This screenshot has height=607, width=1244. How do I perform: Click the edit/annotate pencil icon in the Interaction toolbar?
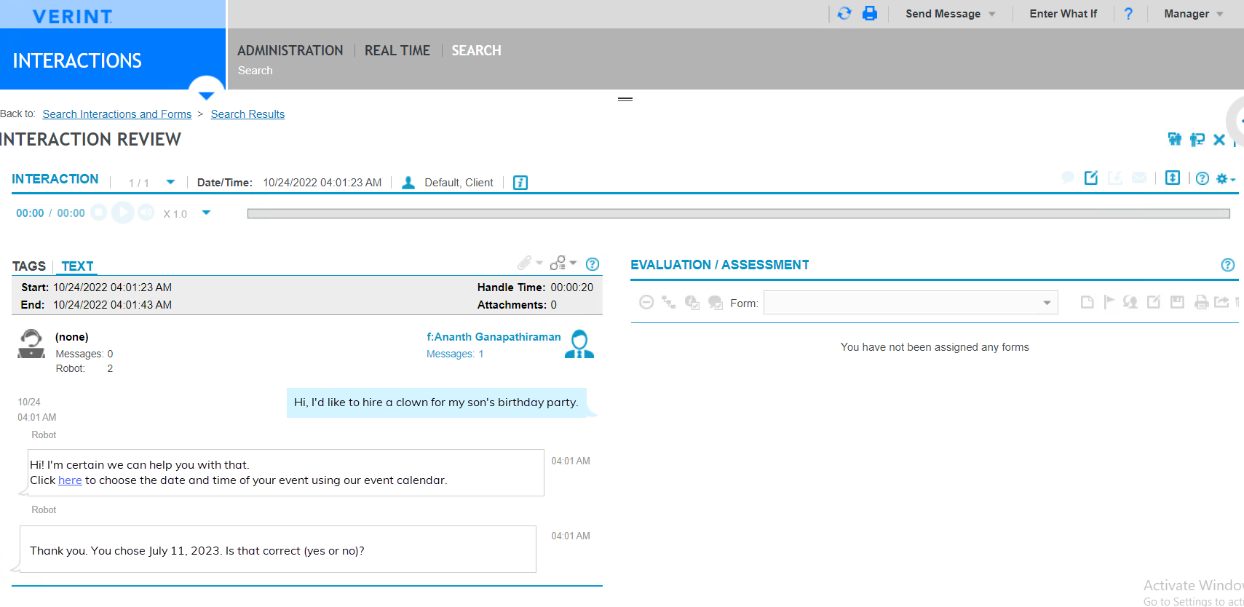(x=1090, y=178)
